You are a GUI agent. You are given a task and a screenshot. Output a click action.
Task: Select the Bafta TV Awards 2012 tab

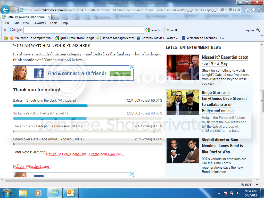(x=26, y=17)
